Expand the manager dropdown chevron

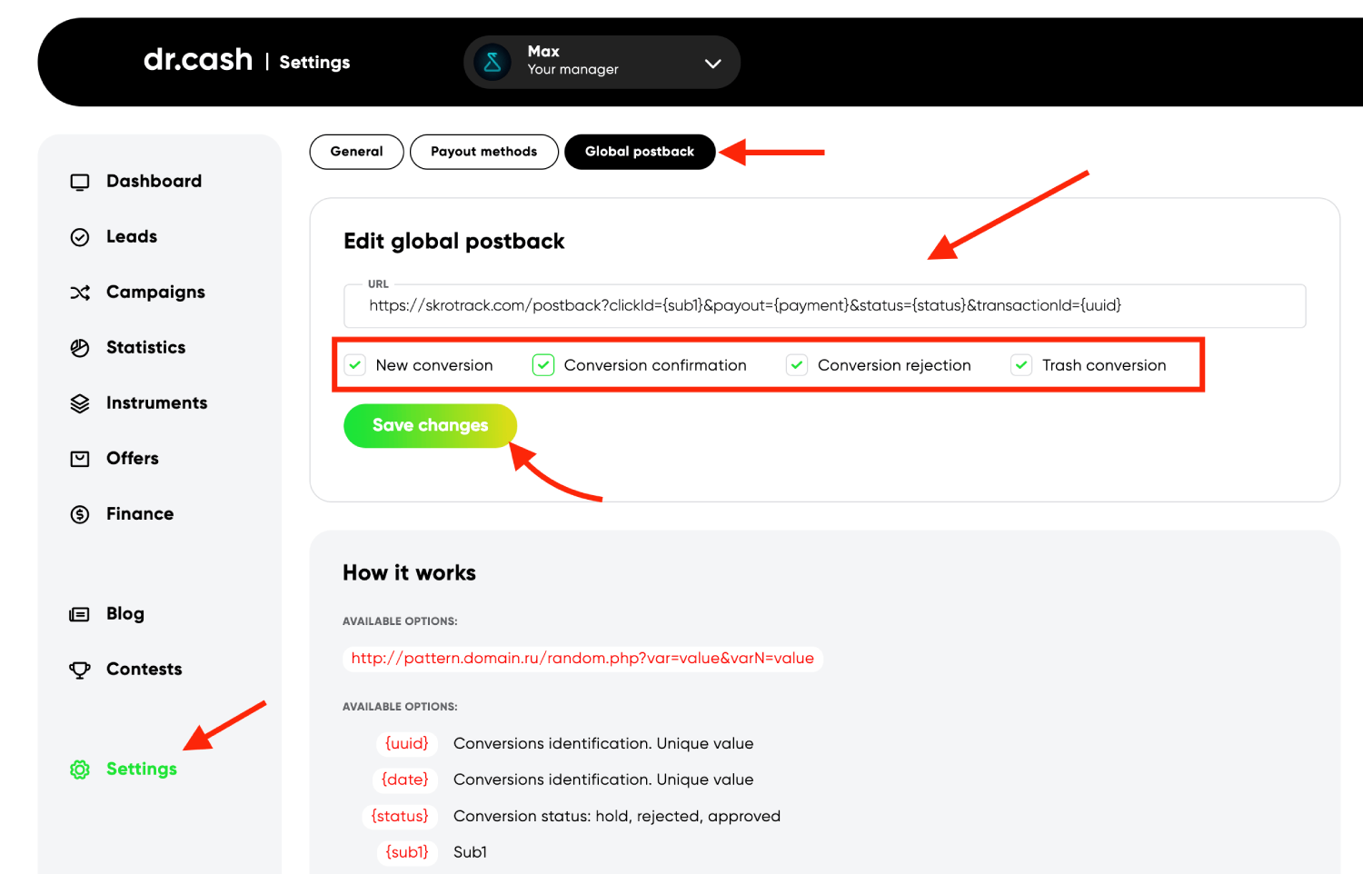[x=712, y=63]
